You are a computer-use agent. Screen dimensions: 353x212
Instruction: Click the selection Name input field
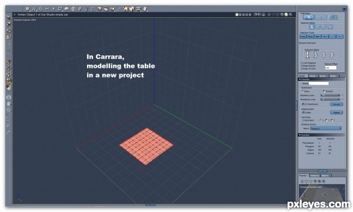coord(319,84)
